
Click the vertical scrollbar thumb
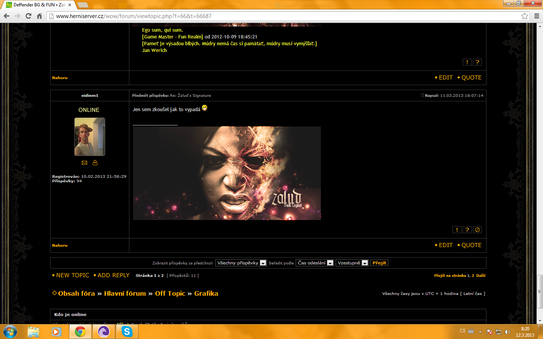tap(540, 292)
